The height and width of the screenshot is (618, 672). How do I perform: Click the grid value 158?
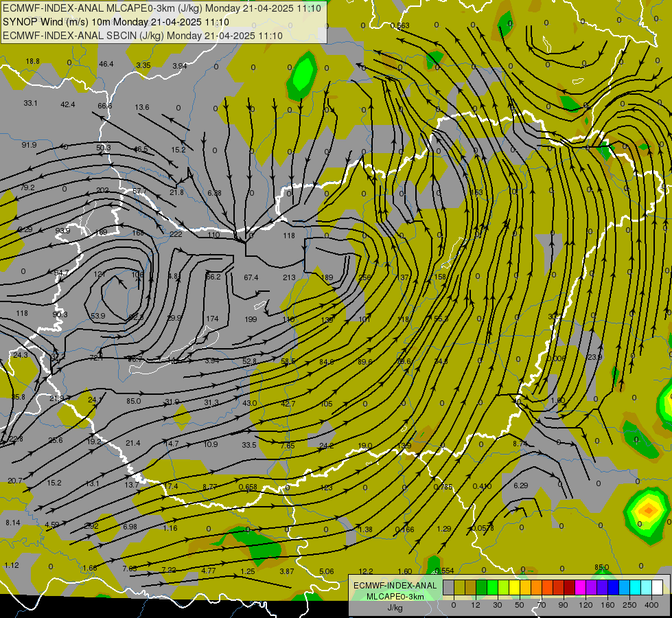coord(440,277)
